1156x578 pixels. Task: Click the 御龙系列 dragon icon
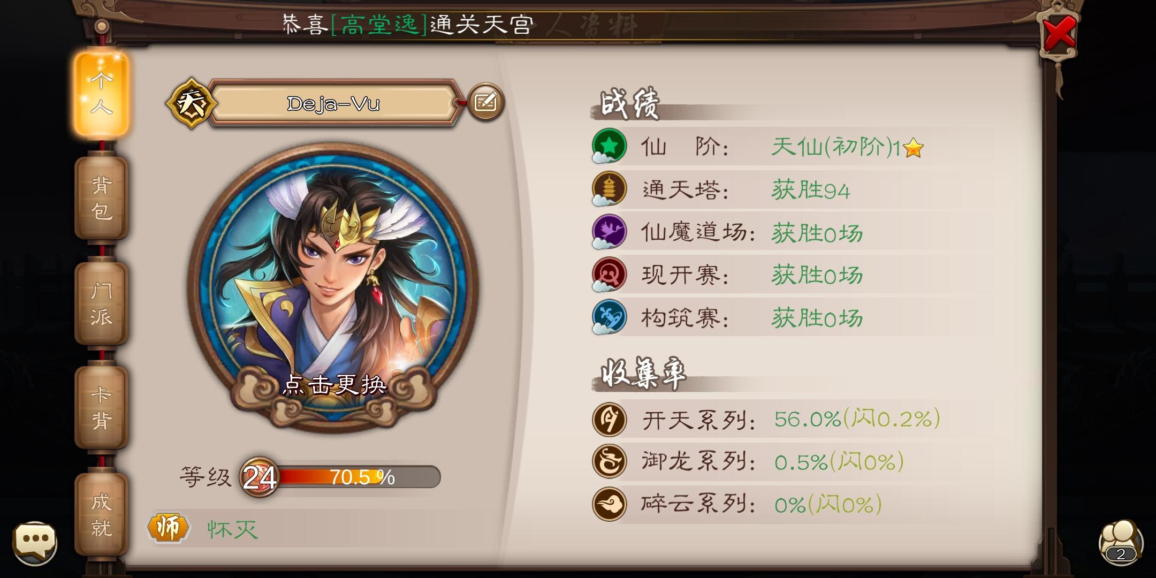610,461
